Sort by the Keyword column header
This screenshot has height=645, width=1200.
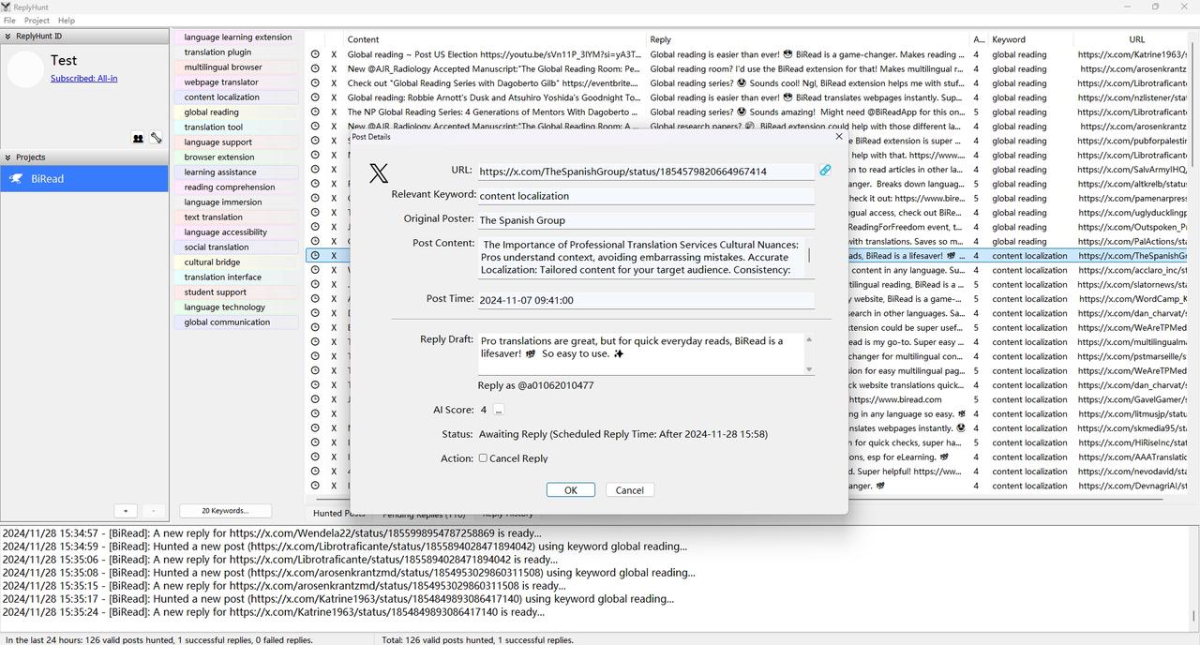tap(1031, 39)
